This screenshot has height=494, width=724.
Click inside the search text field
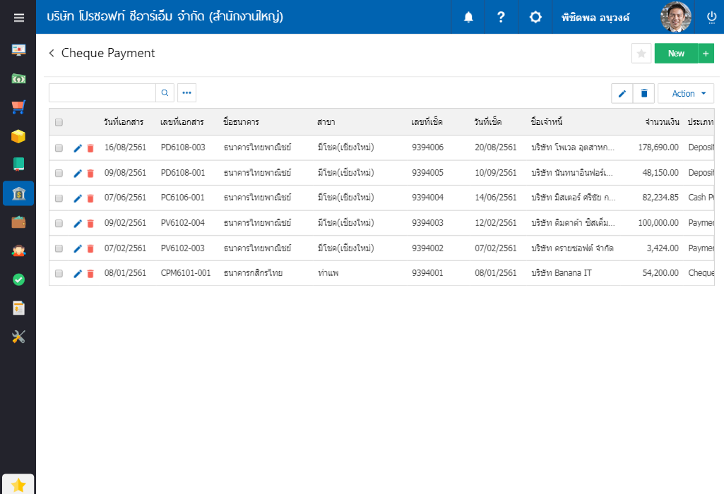click(x=102, y=92)
